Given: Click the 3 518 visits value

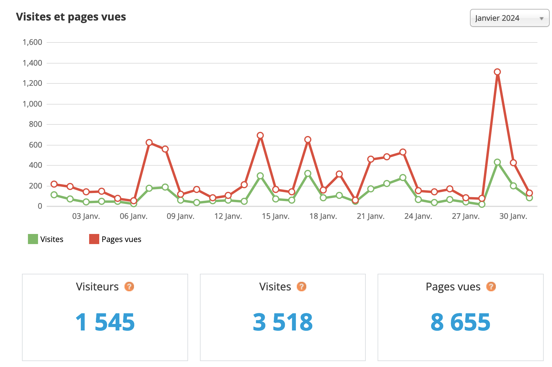Looking at the screenshot, I should point(283,322).
